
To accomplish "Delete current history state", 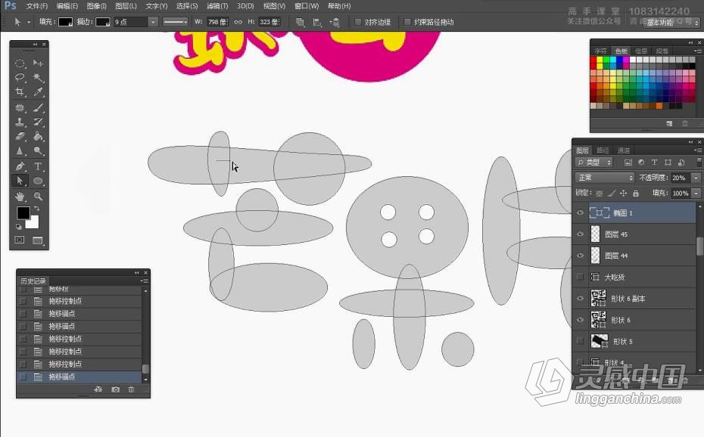I will coord(131,389).
